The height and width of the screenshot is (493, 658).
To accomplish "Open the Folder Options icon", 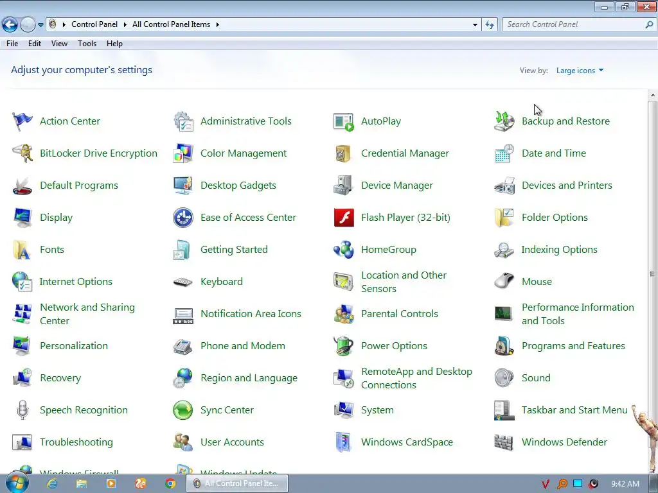I will click(x=504, y=218).
